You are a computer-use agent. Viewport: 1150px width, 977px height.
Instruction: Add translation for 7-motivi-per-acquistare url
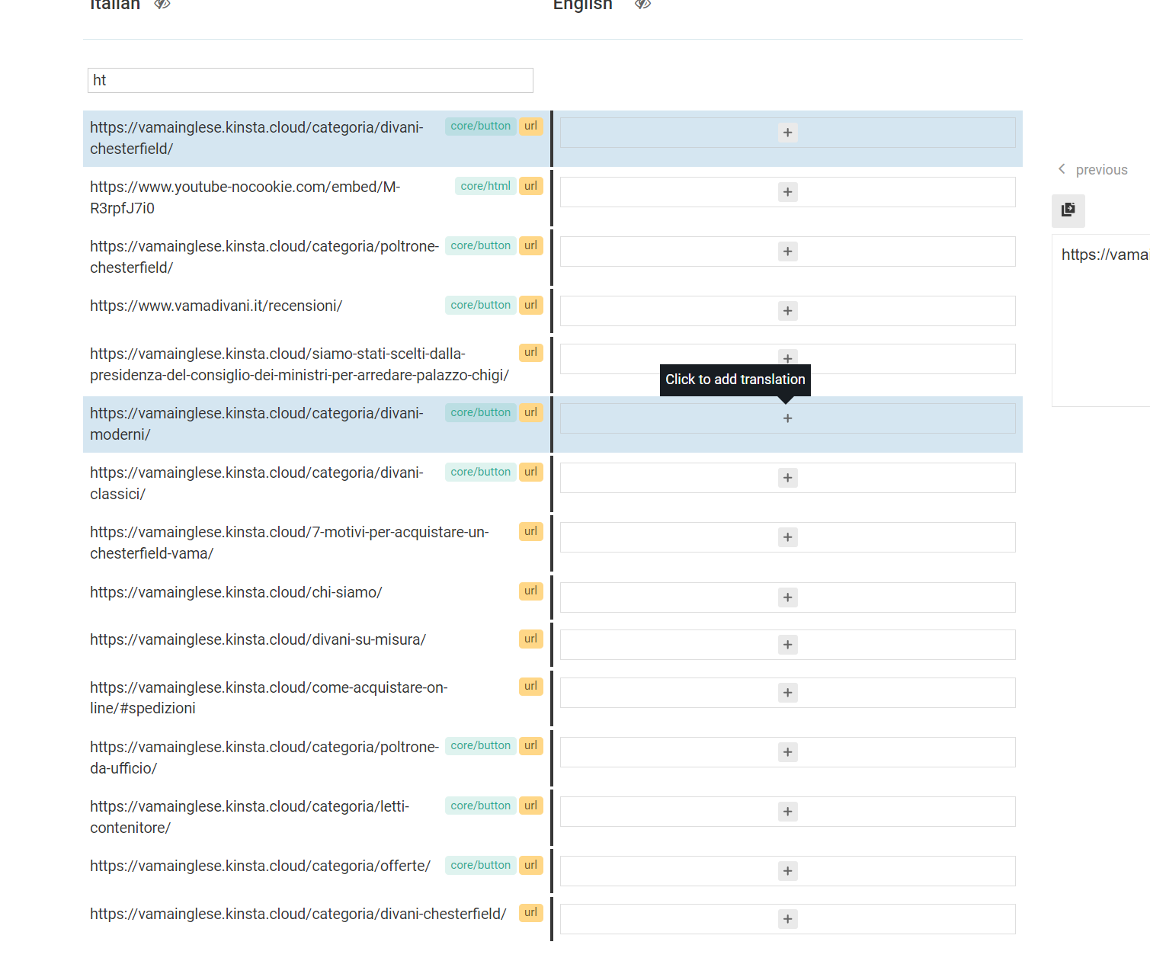[x=788, y=537]
